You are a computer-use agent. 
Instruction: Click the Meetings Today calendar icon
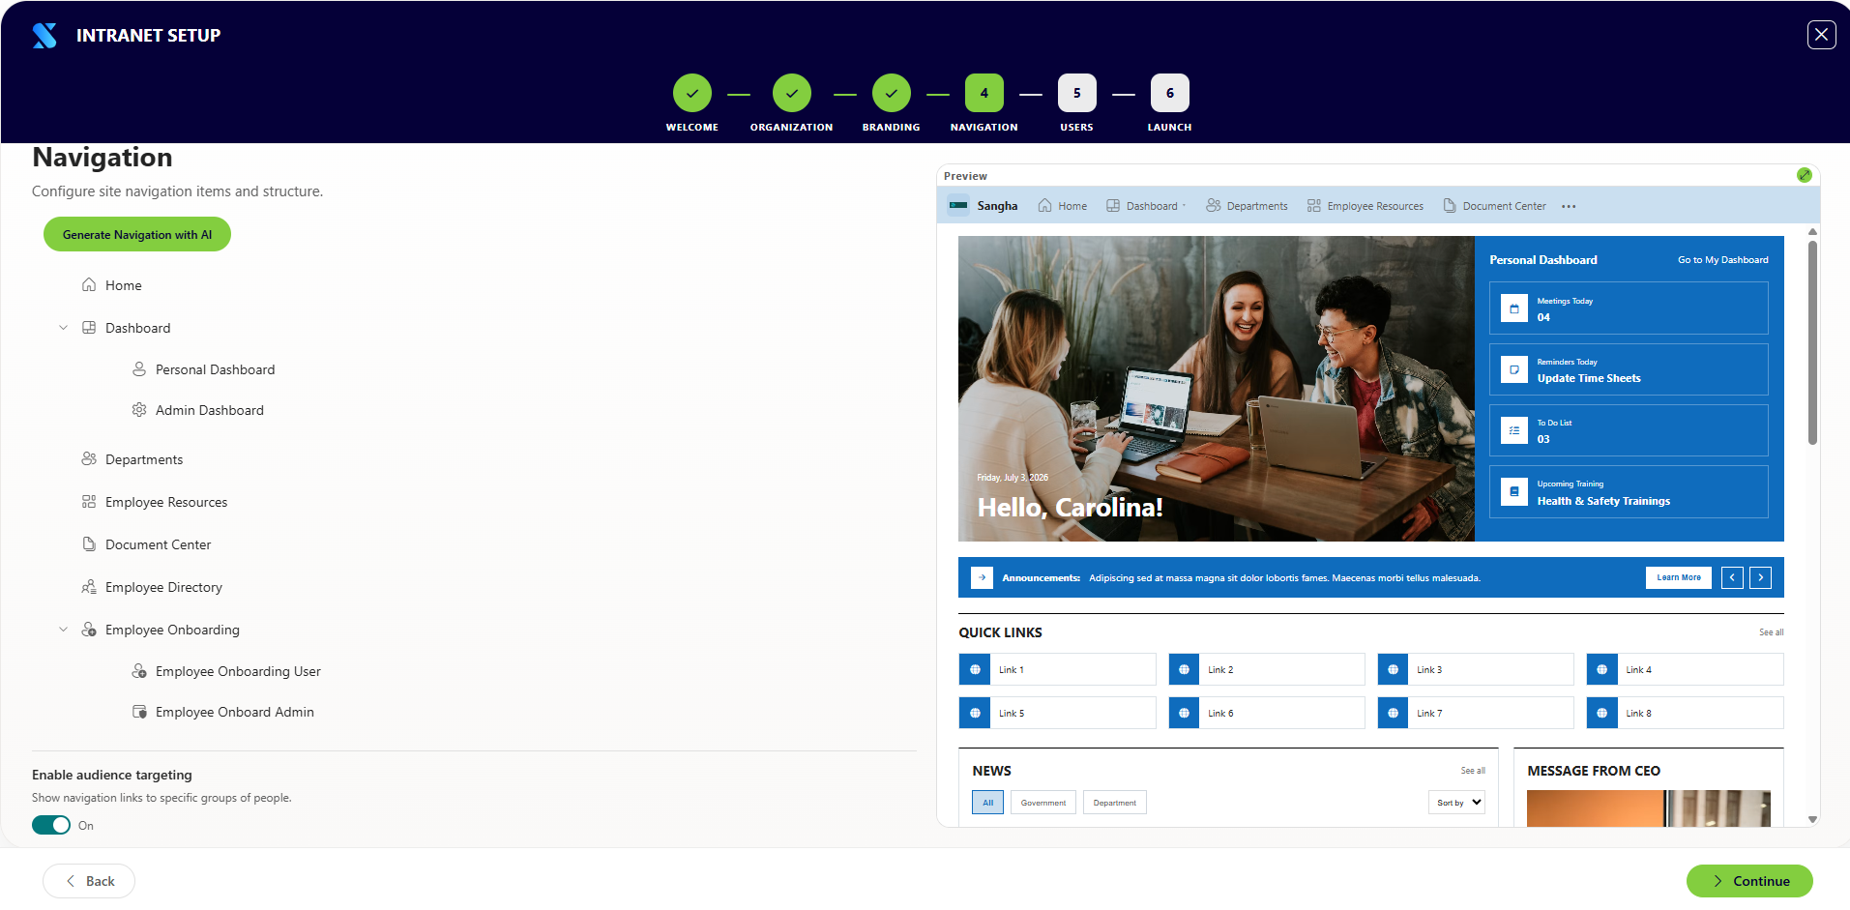tap(1514, 308)
